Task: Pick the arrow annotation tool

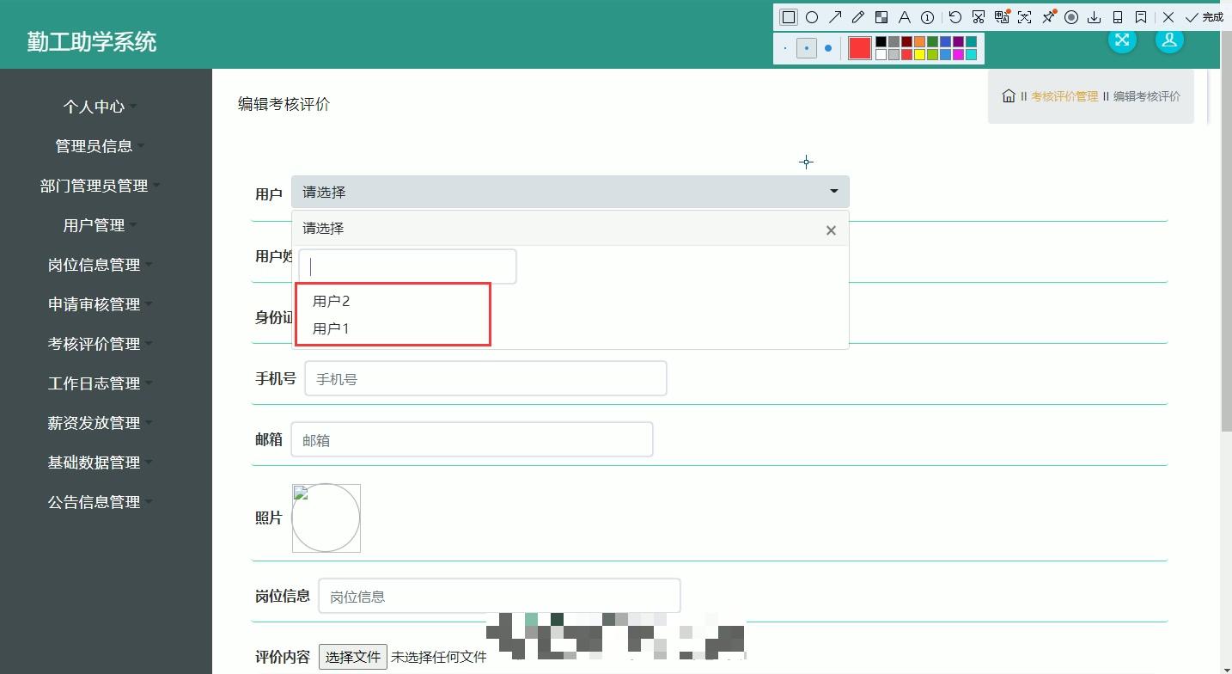Action: 834,16
